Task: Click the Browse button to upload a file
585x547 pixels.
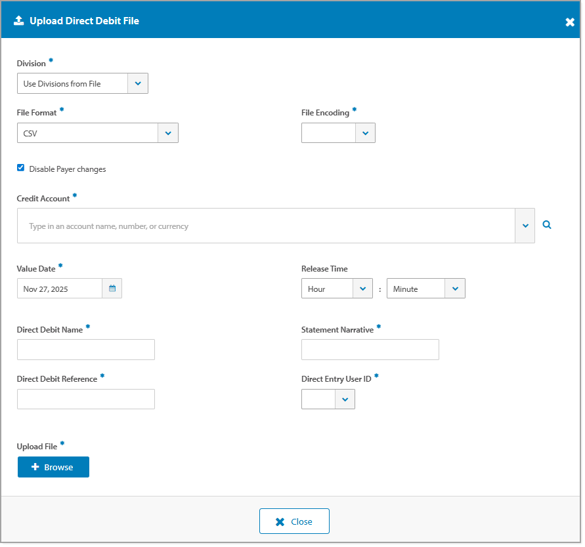Action: click(x=53, y=467)
